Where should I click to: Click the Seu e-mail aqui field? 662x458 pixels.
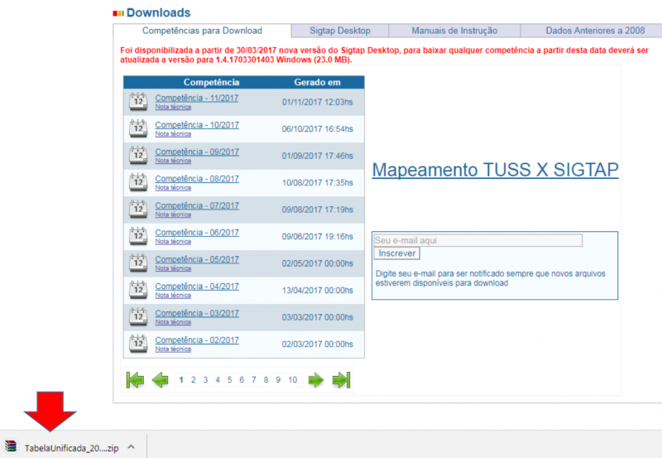pos(478,240)
